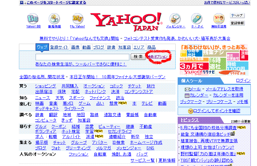Click the 新着情報 chick icon
Image resolution: width=257 pixels, height=166 pixels.
click(54, 19)
